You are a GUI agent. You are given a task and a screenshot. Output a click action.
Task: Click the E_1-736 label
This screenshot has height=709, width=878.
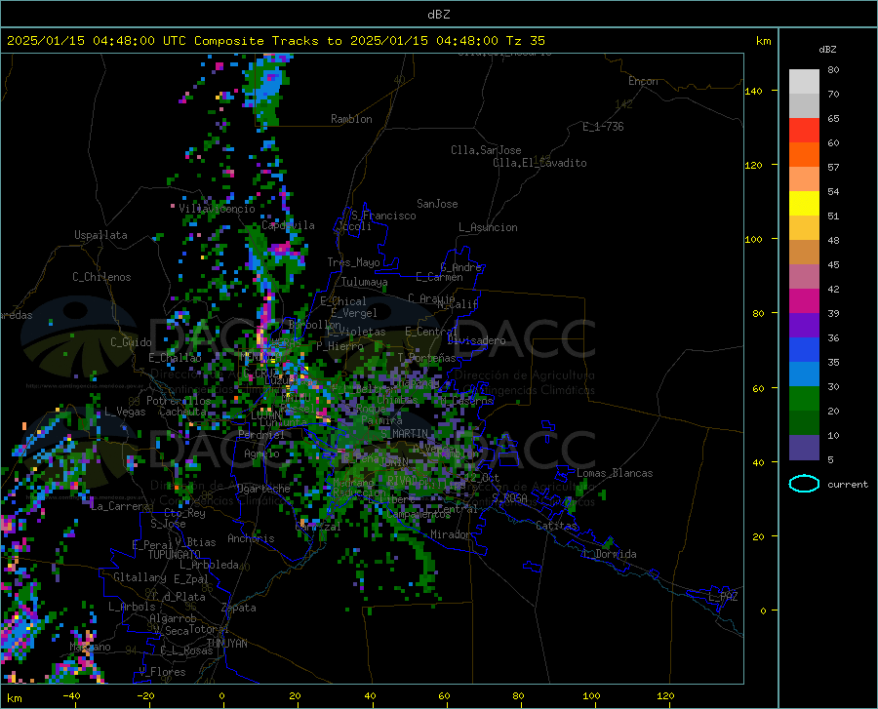click(603, 127)
